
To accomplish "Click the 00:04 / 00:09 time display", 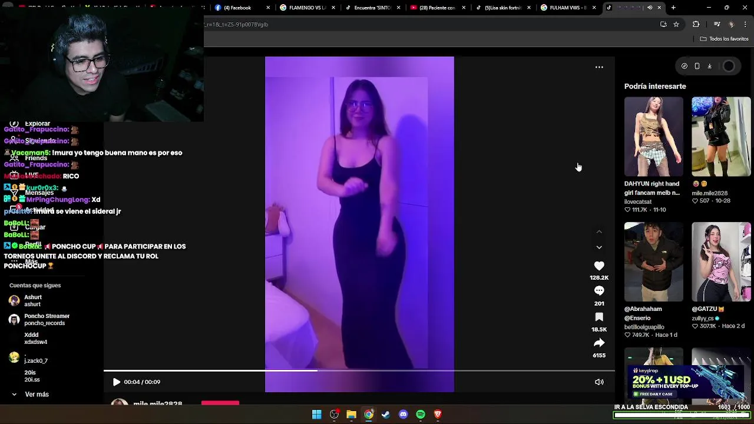I will 142,382.
